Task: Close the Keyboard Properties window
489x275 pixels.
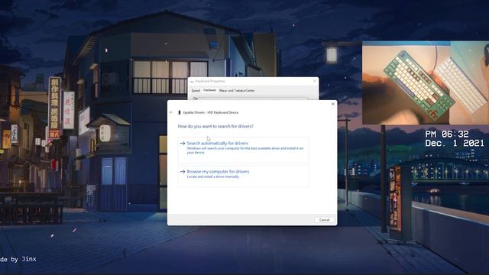Action: [314, 81]
